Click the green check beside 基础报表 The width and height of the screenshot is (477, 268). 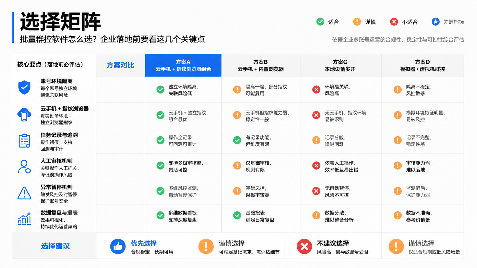[x=237, y=215]
